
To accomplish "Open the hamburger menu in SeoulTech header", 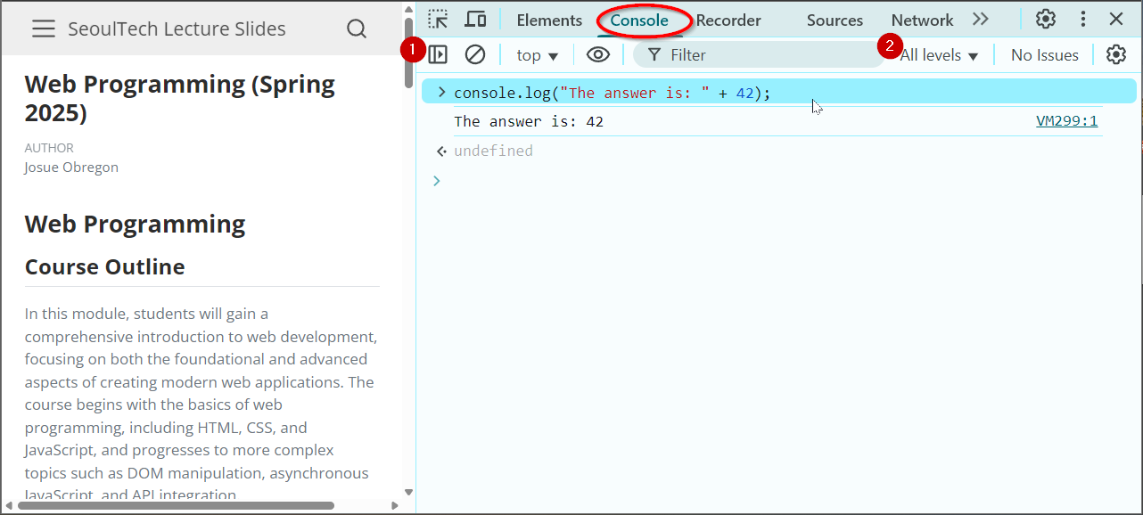I will pos(43,29).
